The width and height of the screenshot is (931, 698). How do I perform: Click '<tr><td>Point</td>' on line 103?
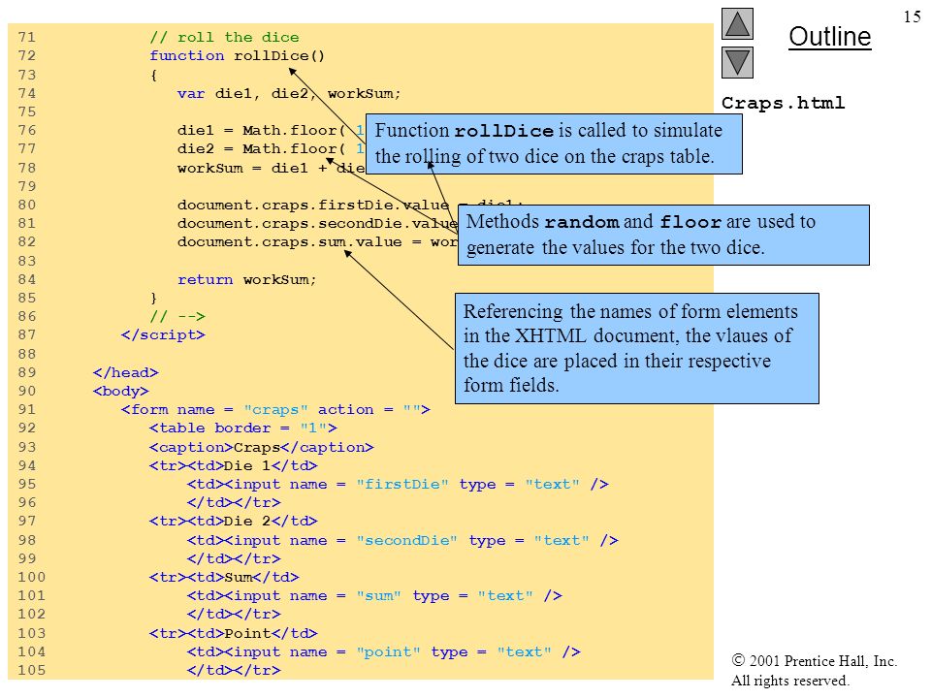pyautogui.click(x=233, y=633)
